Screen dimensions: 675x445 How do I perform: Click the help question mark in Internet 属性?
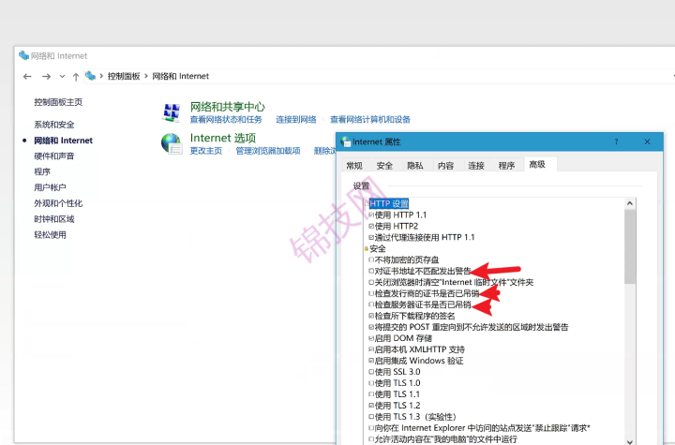[x=616, y=141]
